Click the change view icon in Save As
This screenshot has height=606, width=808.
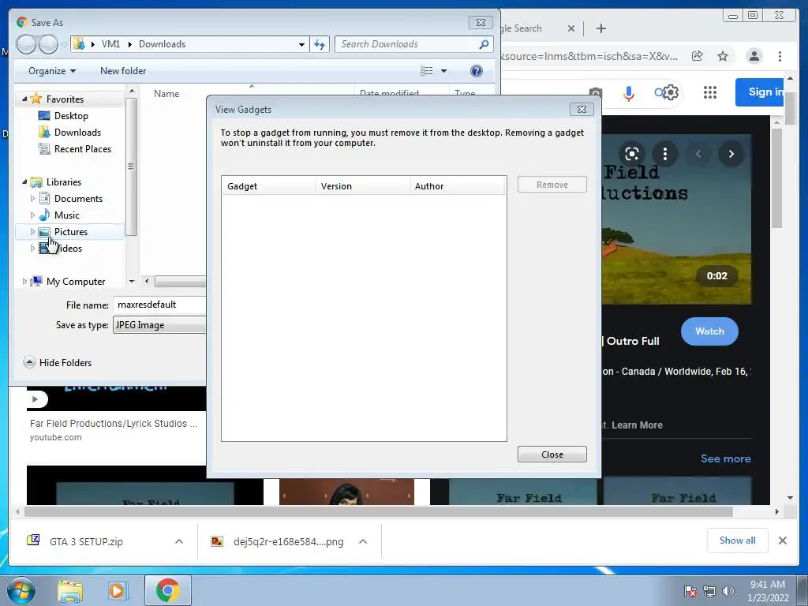(427, 71)
